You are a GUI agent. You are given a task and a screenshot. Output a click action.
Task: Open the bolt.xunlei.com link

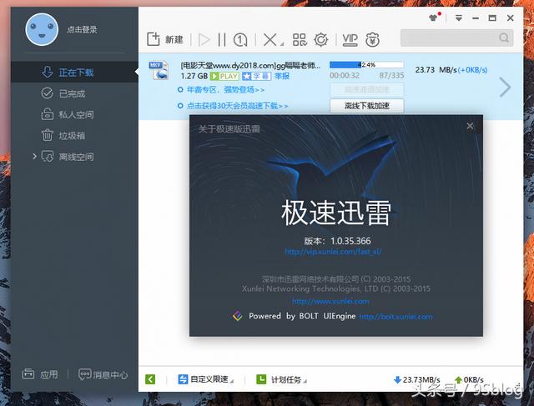396,317
